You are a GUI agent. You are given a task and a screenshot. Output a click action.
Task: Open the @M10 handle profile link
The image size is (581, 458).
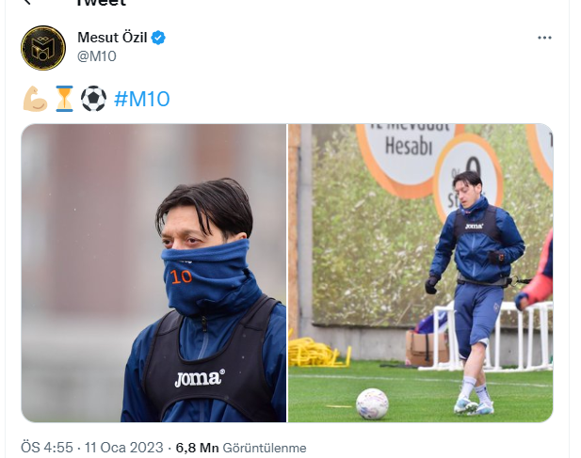point(97,56)
